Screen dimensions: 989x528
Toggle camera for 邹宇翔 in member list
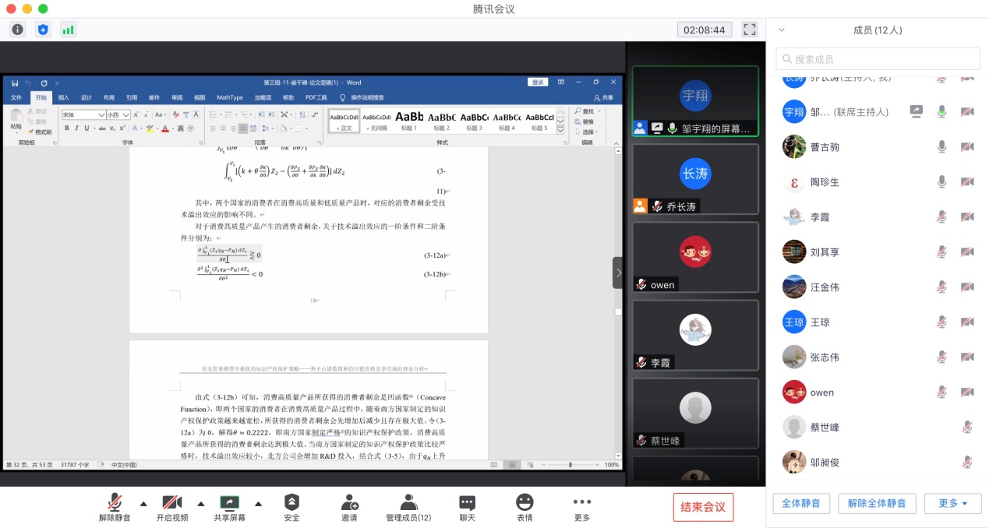(x=967, y=111)
